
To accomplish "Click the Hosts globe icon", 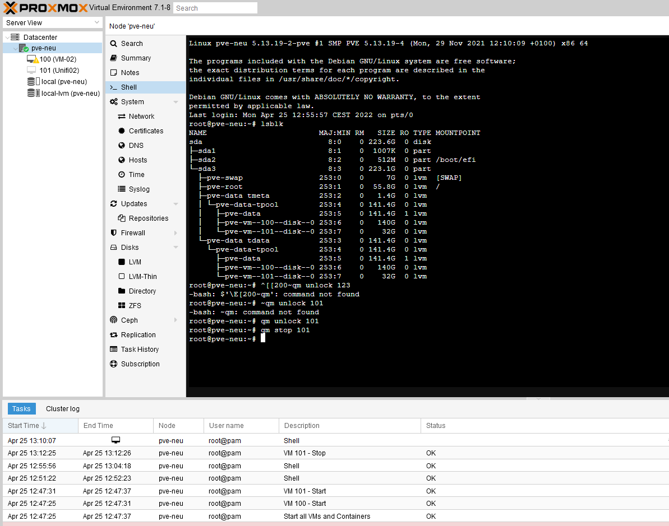I will tap(122, 160).
